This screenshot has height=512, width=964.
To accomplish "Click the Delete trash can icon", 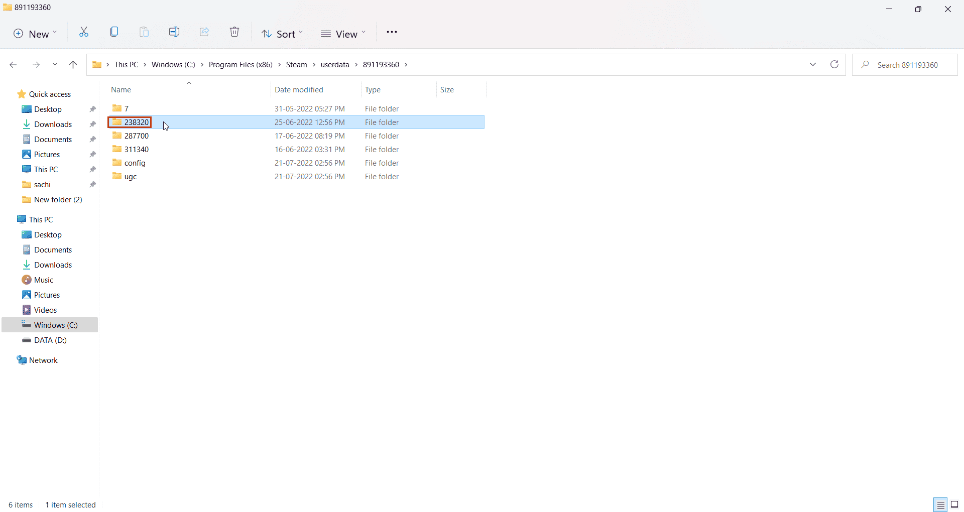I will 234,32.
